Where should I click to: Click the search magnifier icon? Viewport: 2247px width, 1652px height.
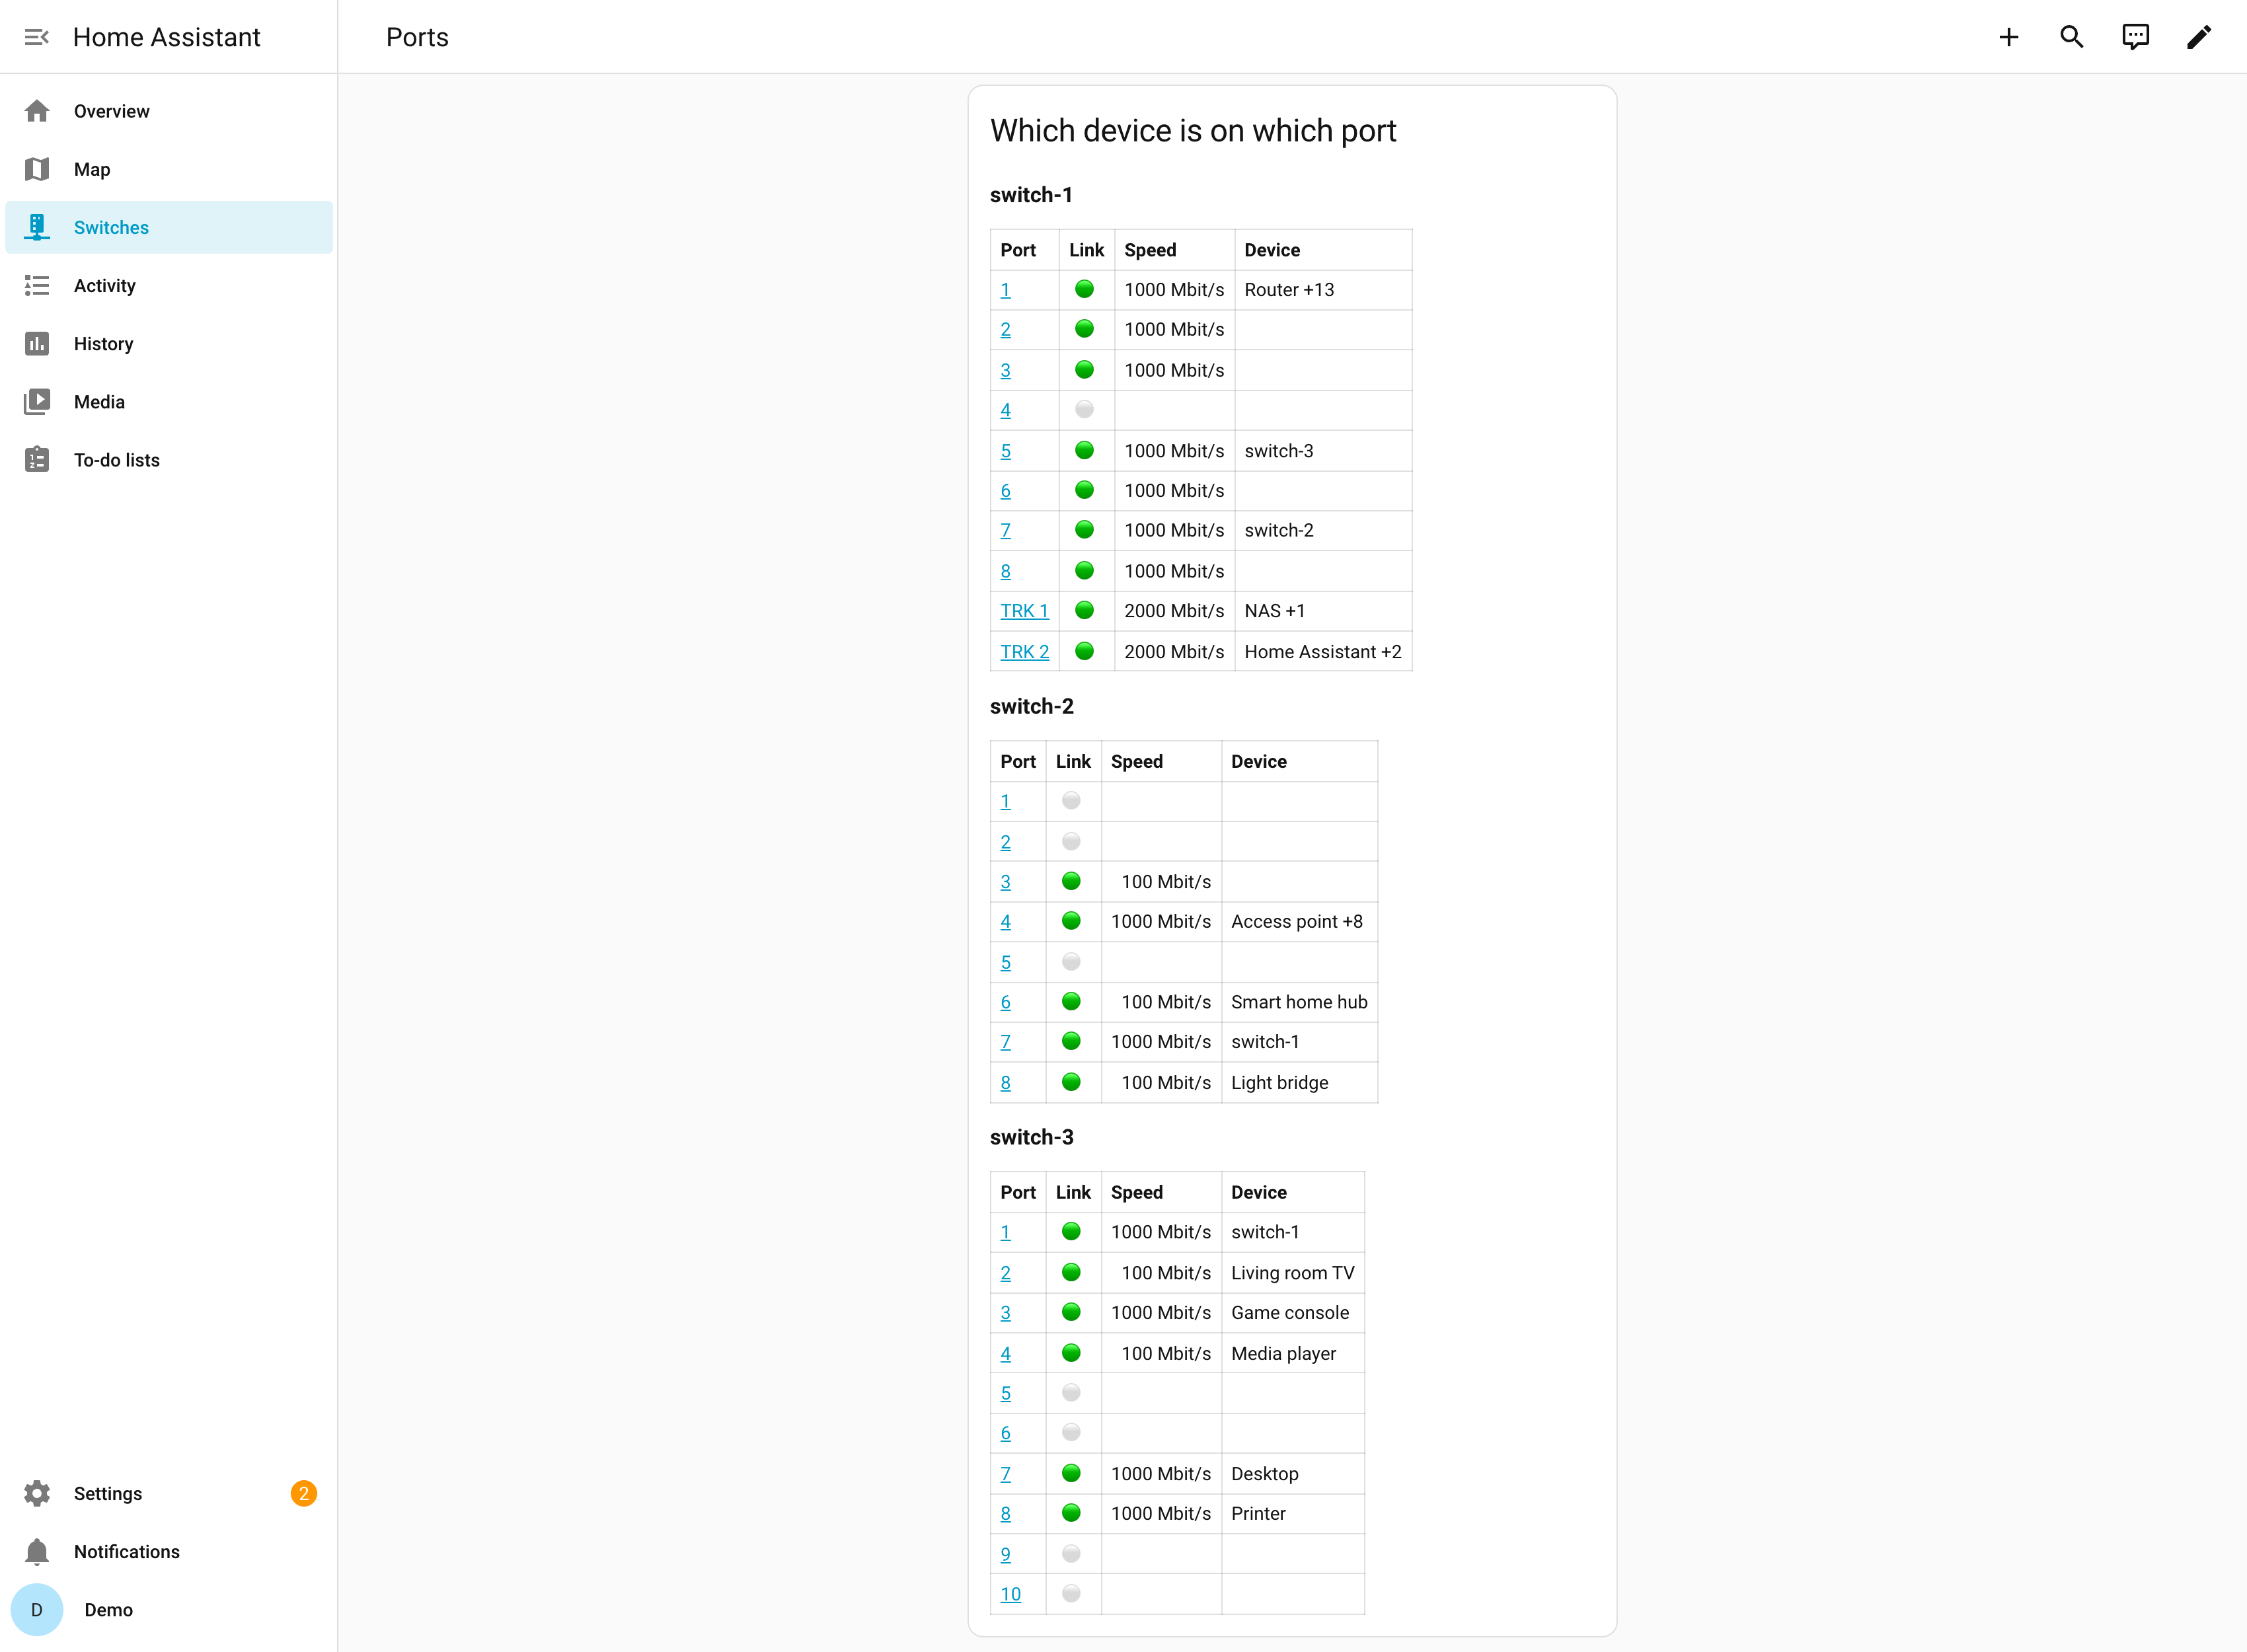(2072, 37)
